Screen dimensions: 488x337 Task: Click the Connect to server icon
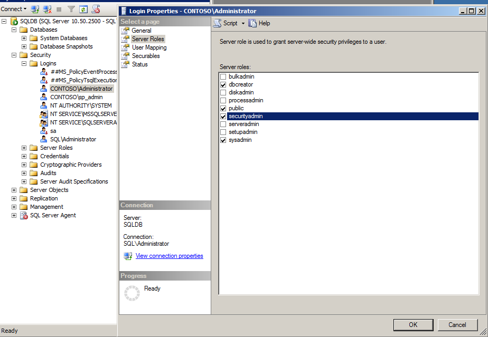click(34, 9)
